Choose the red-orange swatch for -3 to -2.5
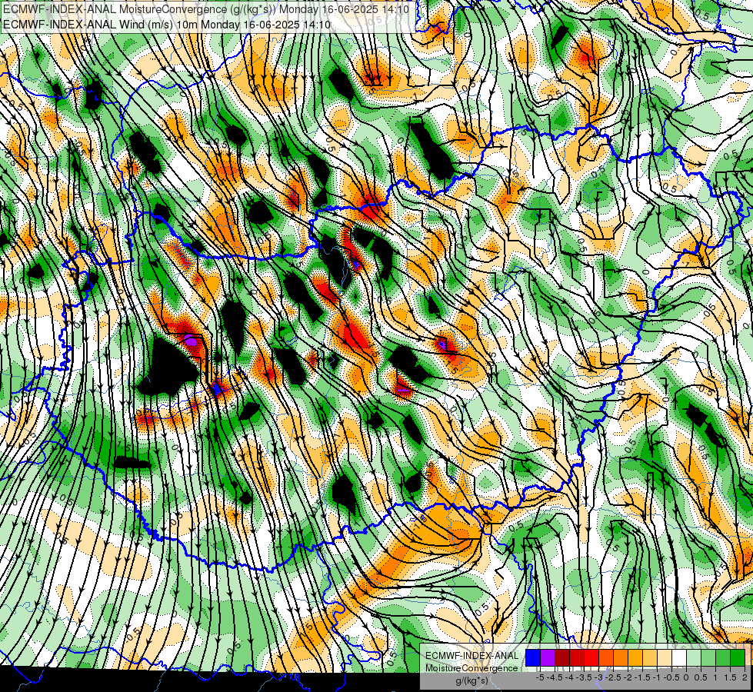Screen dimensions: 753x692 tap(606, 657)
